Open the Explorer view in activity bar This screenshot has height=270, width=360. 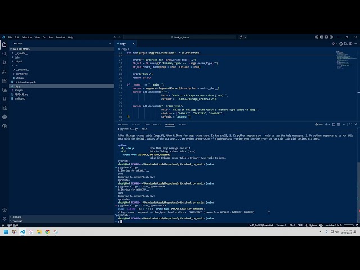point(4,45)
